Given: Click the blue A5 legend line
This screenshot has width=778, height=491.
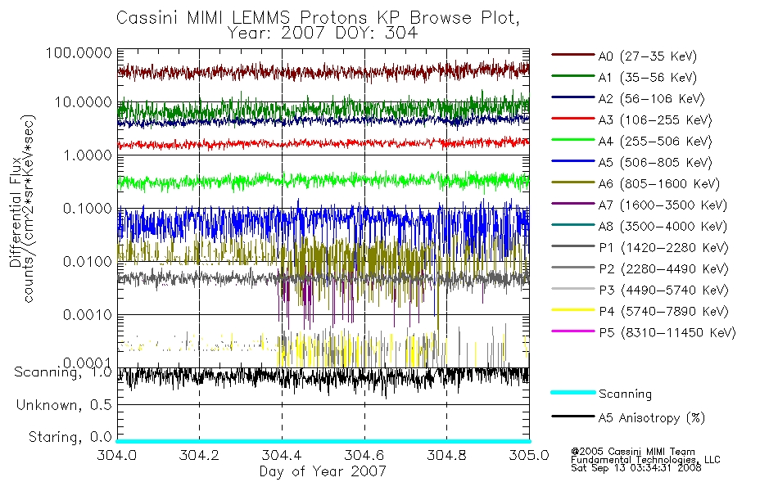Looking at the screenshot, I should coord(572,161).
